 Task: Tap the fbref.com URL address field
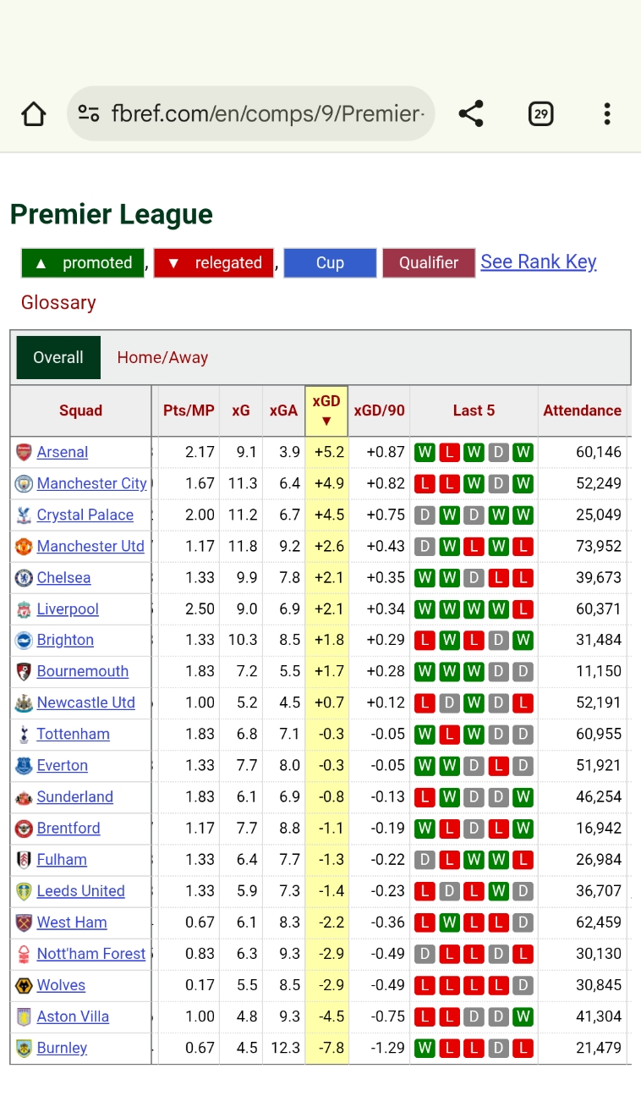[x=266, y=113]
